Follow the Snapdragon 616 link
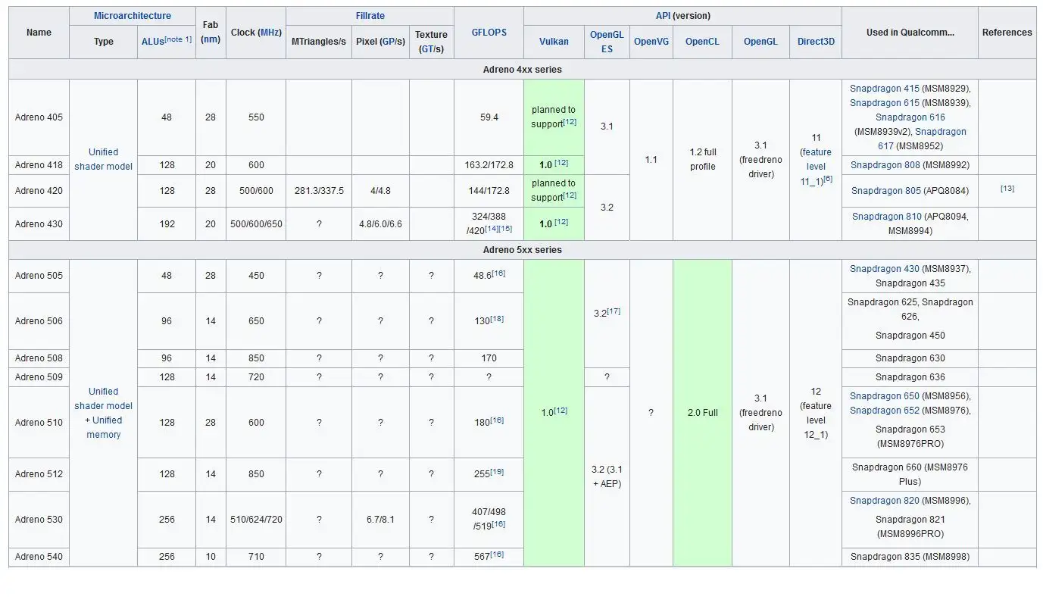This screenshot has width=1043, height=606. 910,117
